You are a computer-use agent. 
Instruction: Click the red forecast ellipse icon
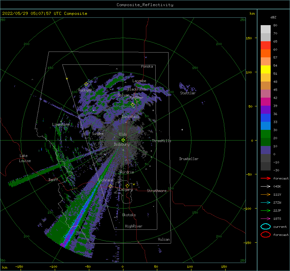pos(266,235)
